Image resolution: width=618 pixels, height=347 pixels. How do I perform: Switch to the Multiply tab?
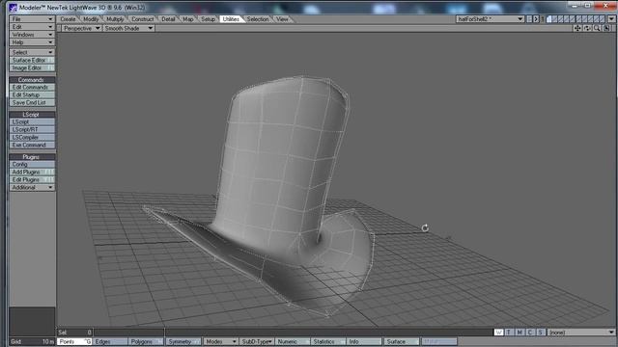coord(115,19)
